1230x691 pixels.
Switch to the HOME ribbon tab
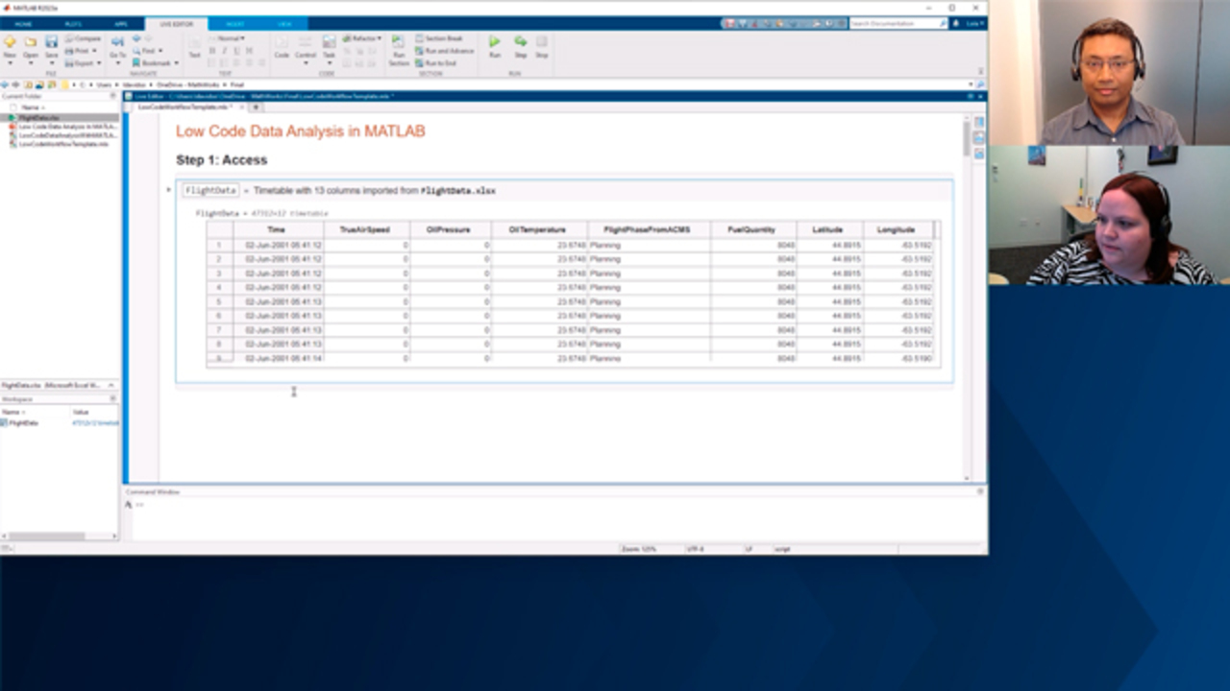(x=23, y=23)
